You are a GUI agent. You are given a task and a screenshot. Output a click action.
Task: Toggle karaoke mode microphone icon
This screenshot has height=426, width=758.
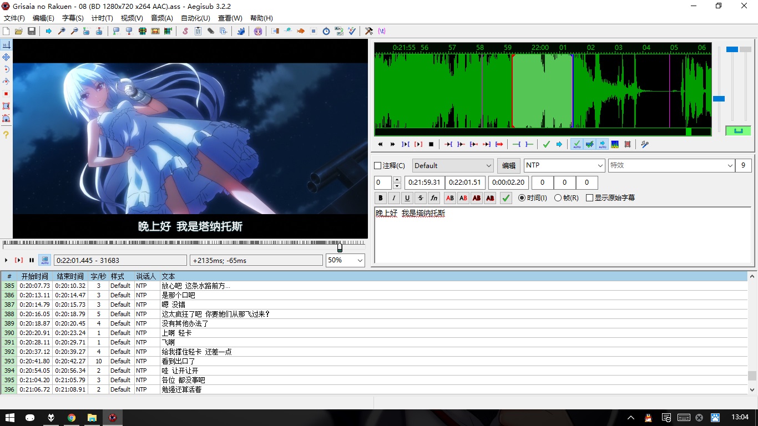pyautogui.click(x=645, y=144)
